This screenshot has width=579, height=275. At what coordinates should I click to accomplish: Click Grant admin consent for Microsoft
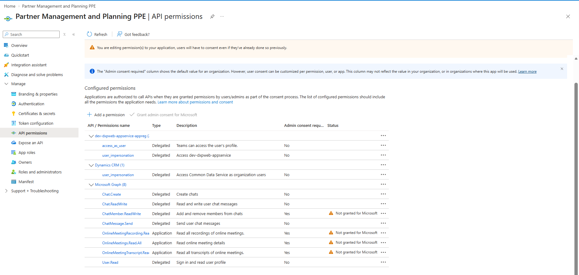163,115
